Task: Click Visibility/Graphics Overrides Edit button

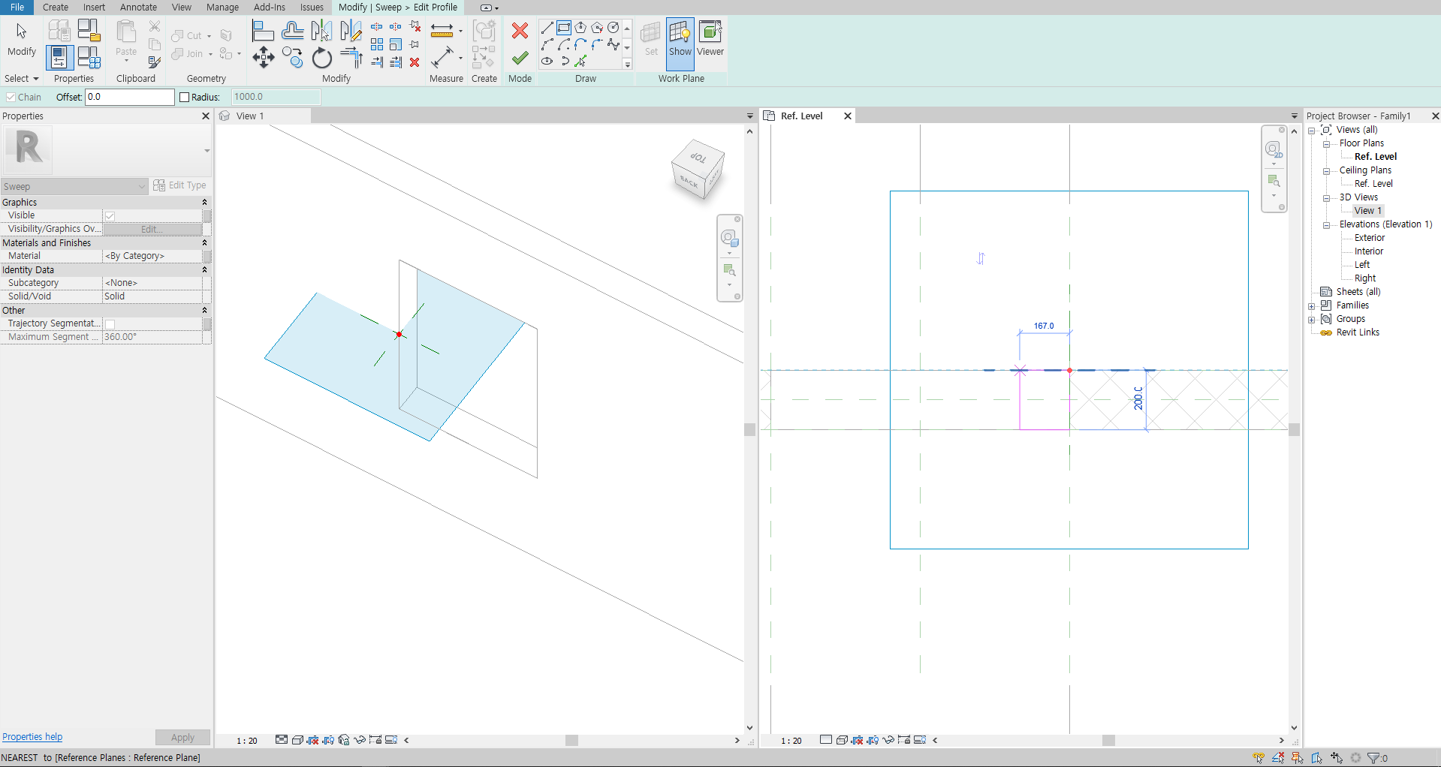Action: click(x=152, y=230)
